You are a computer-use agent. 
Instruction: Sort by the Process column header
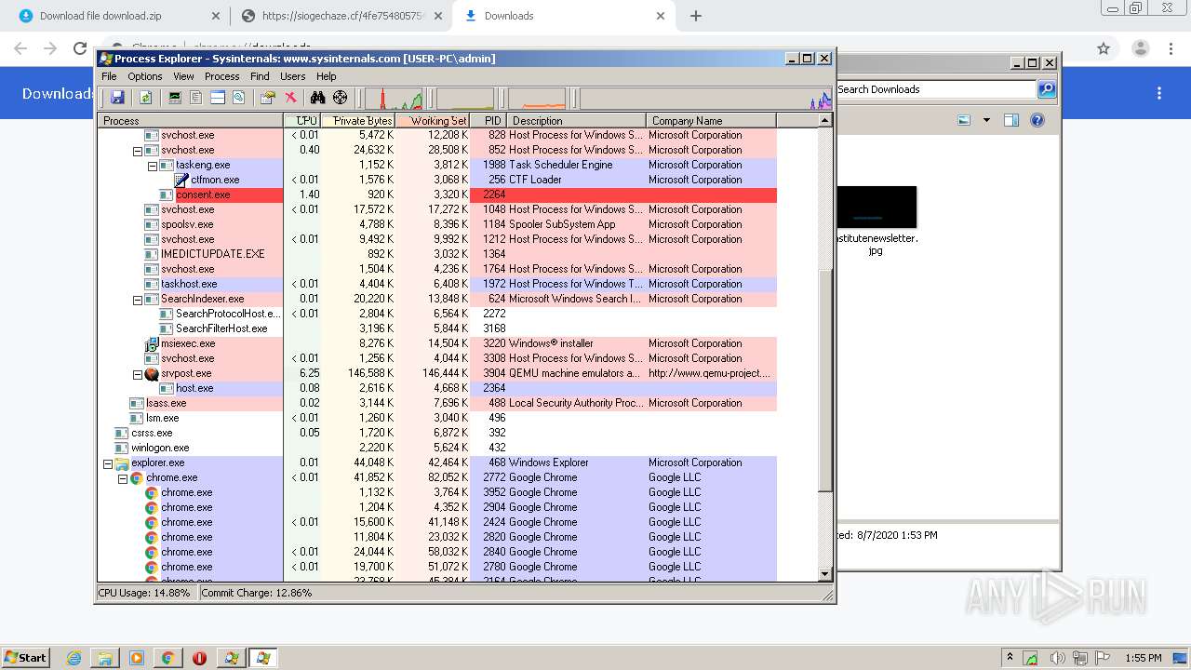(191, 120)
